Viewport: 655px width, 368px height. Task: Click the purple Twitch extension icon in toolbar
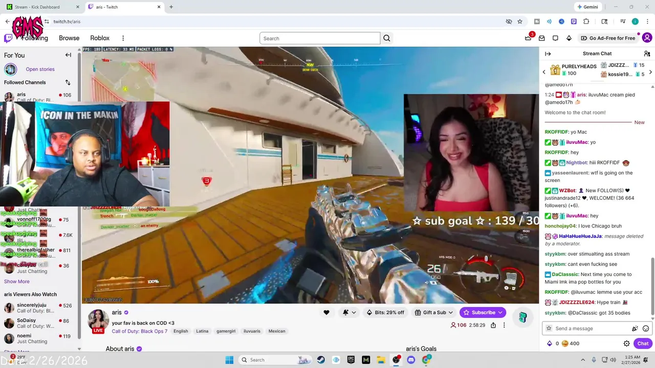point(574,21)
